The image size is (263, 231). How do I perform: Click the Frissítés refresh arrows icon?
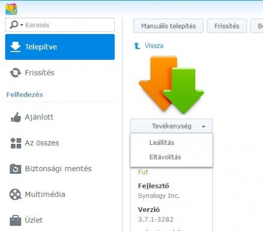(x=15, y=72)
